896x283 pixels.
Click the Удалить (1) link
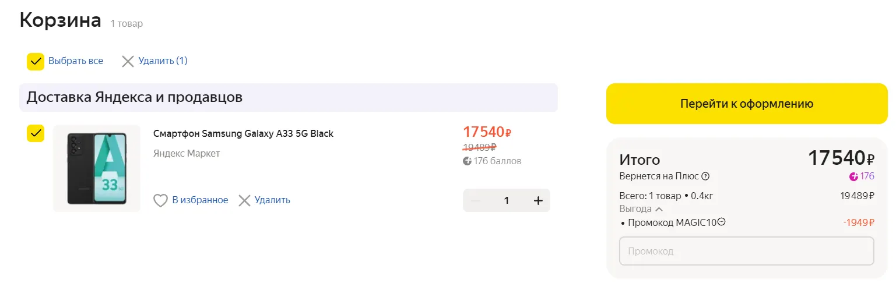[163, 61]
